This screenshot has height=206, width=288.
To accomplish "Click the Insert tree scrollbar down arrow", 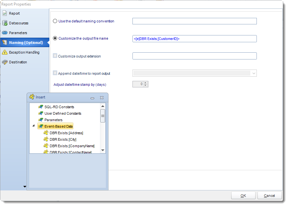I will click(103, 150).
